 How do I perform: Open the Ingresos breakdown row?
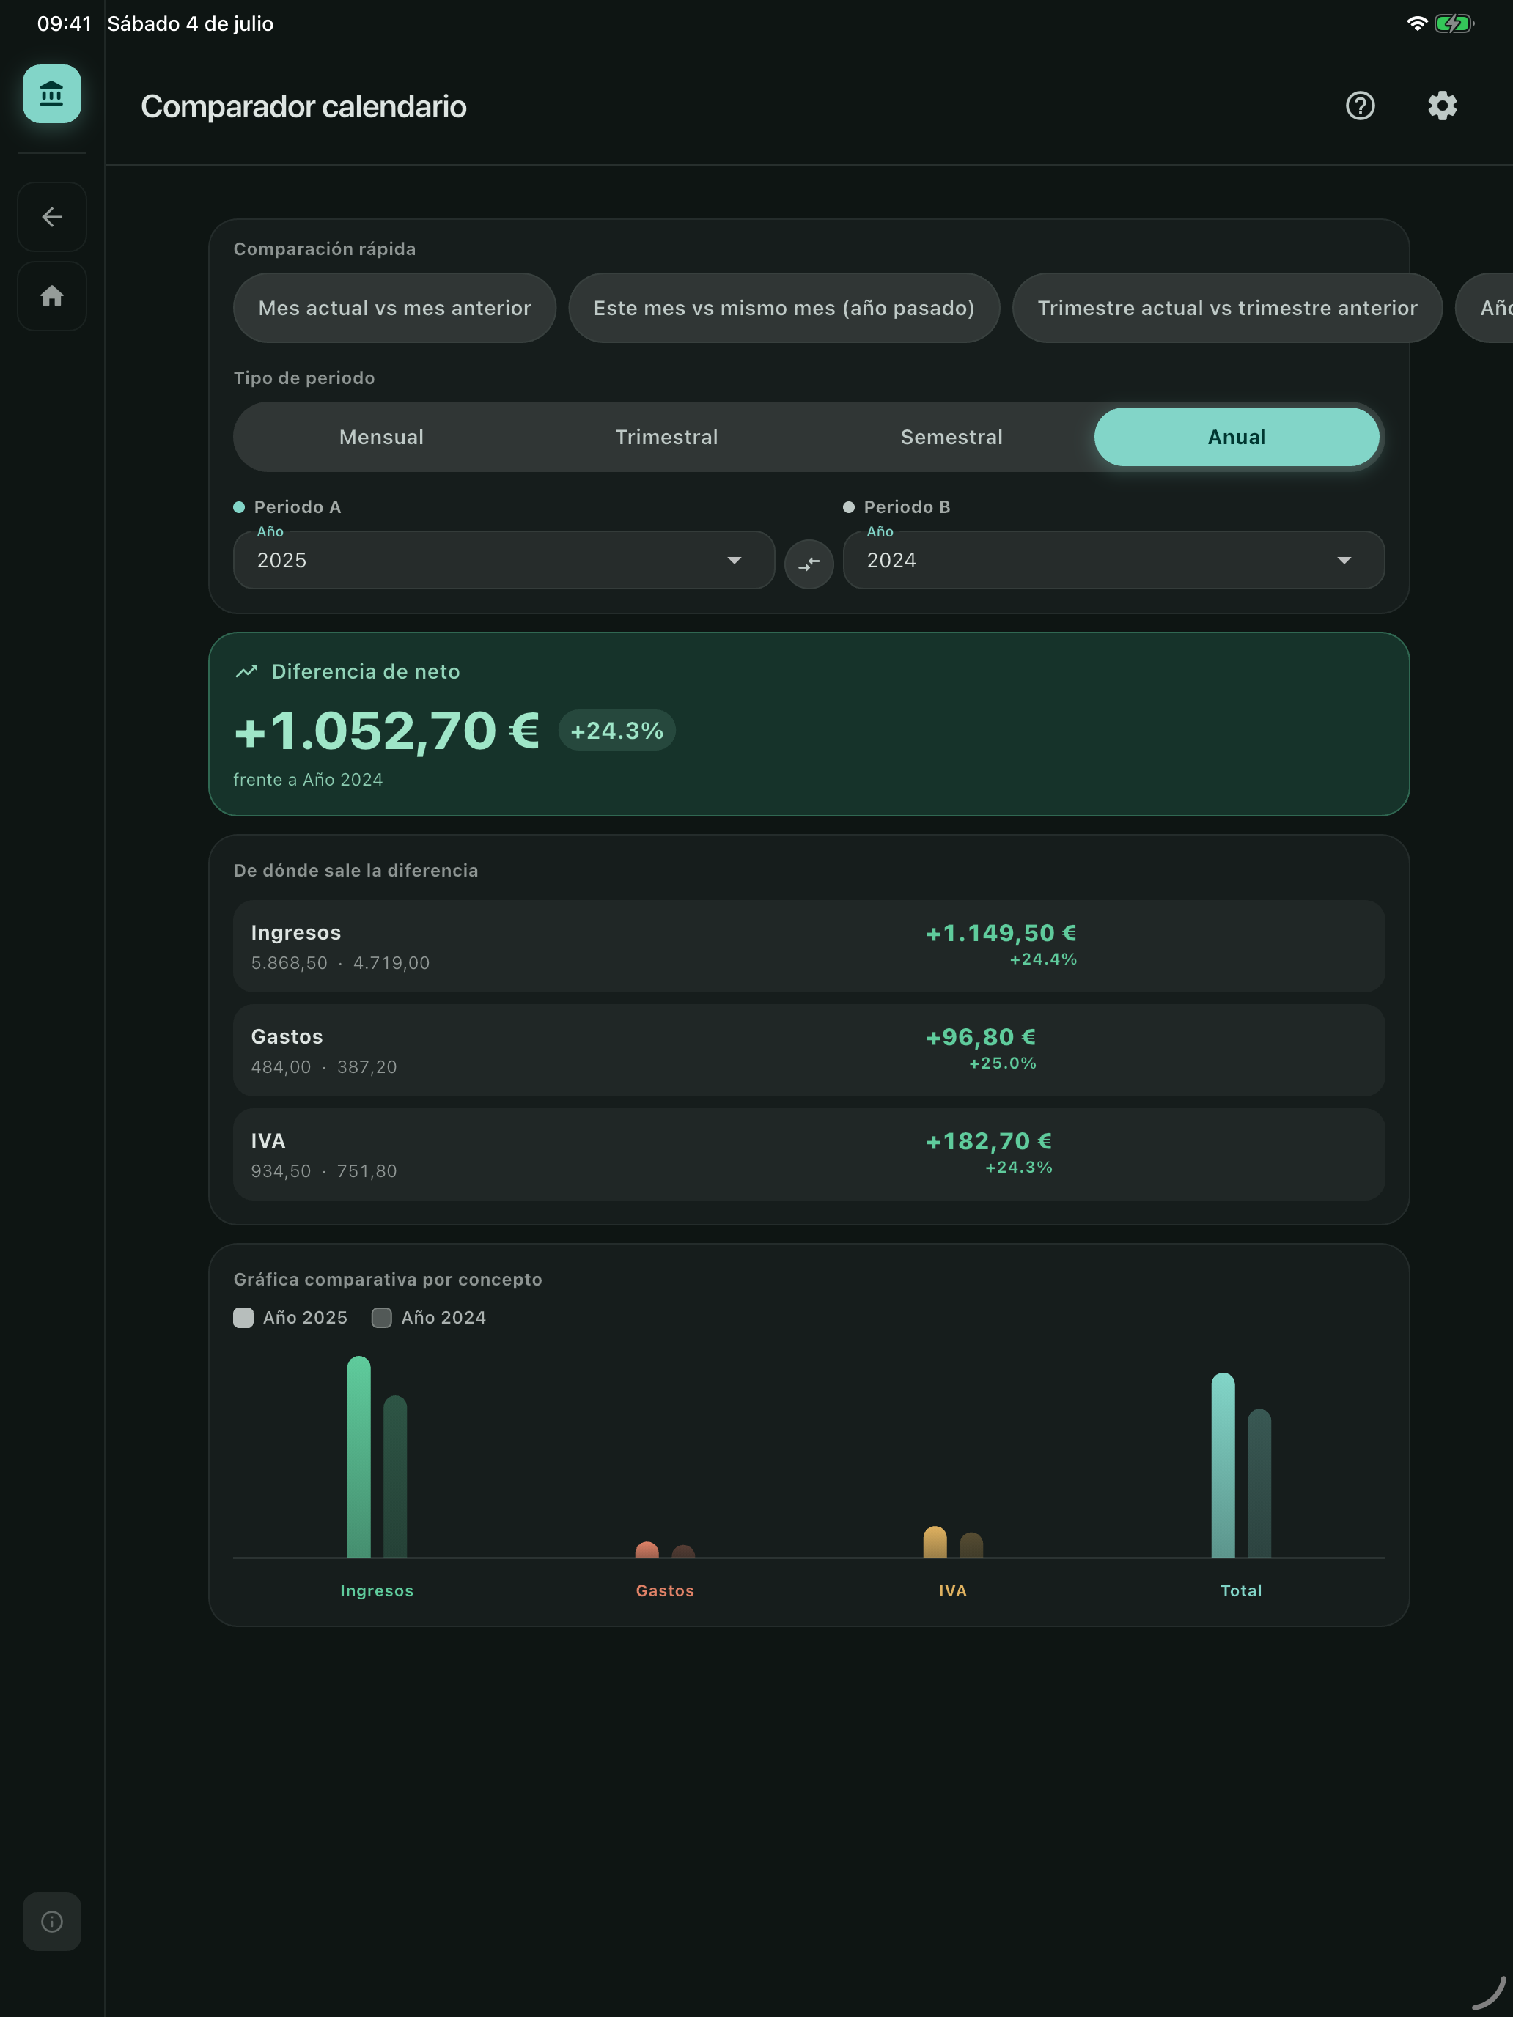tap(809, 946)
